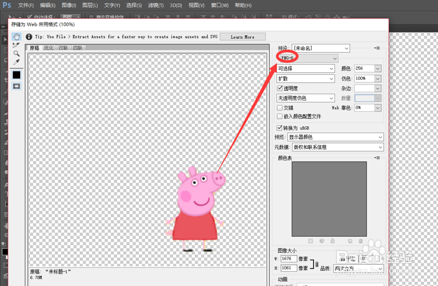
Task: Toggle slices visibility icon
Action: pyautogui.click(x=17, y=86)
